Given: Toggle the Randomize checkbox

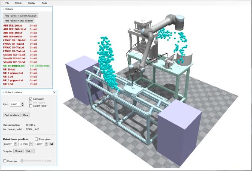Looking at the screenshot, I should (x=31, y=99).
